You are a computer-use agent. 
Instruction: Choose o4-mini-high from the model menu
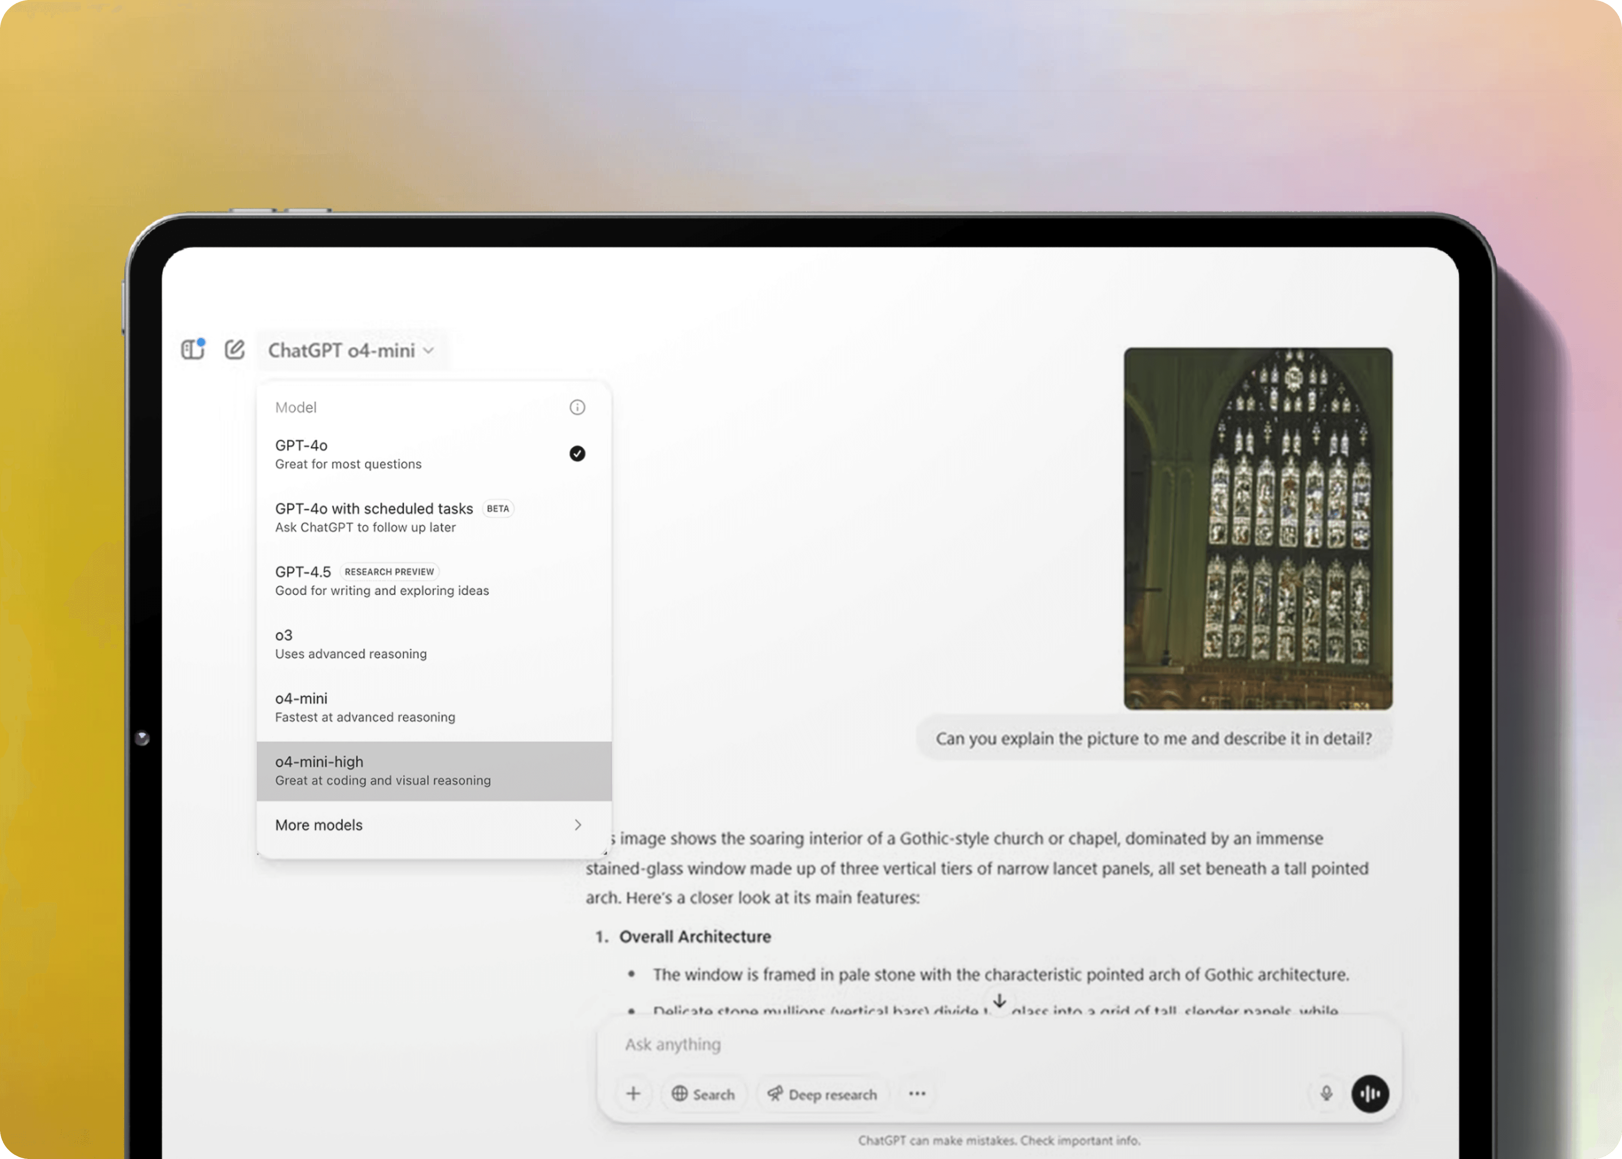[433, 771]
